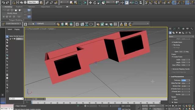The width and height of the screenshot is (195, 110).
Task: Play the animation
Action: 173,106
